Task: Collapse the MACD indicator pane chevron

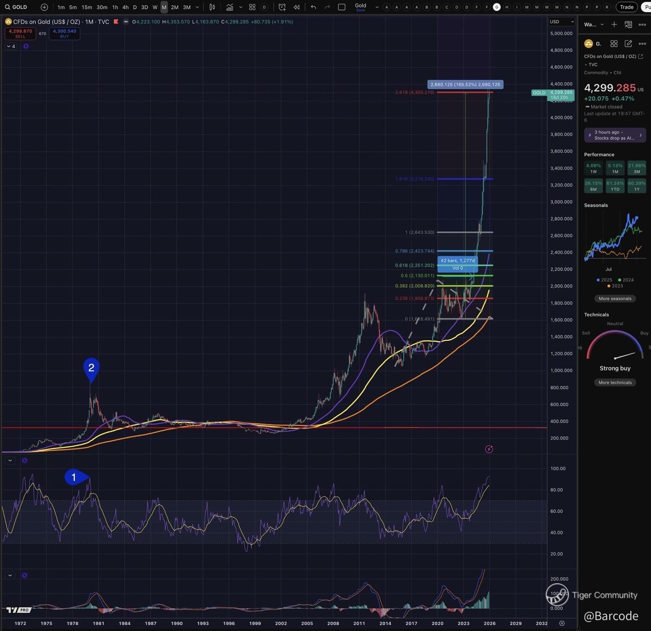Action: (10, 575)
